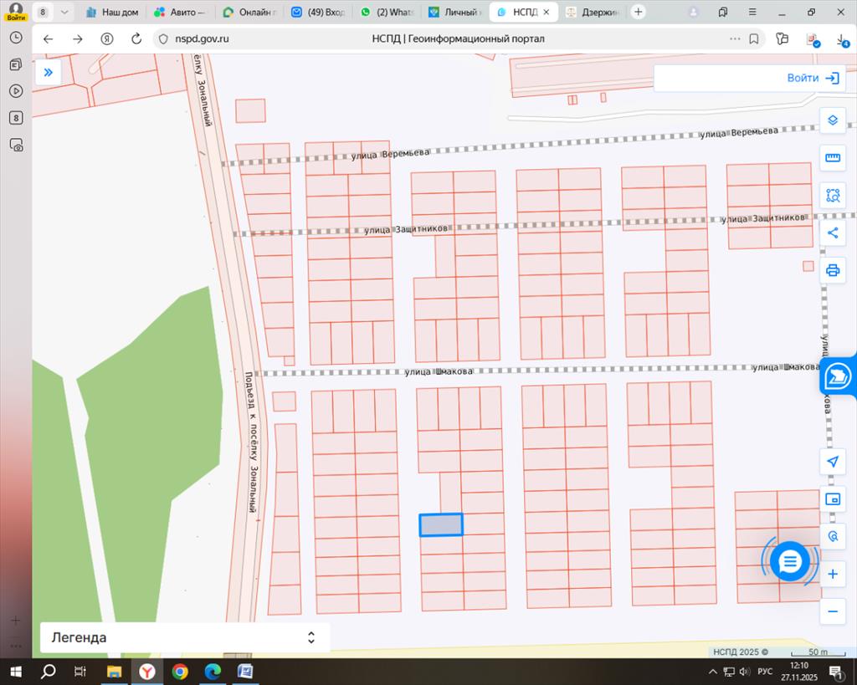The image size is (857, 685).
Task: Print the current map view
Action: tap(832, 270)
